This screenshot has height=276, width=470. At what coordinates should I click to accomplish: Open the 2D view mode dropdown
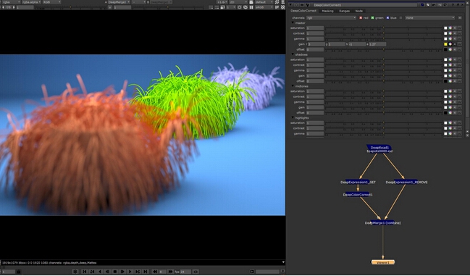point(238,2)
